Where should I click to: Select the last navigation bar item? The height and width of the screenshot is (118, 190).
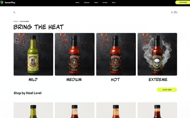coord(114,3)
